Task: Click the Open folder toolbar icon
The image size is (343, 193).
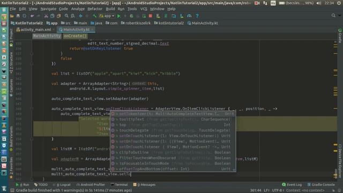Action: coord(12,16)
